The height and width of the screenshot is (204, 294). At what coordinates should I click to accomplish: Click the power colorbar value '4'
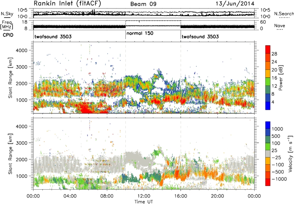273,102
